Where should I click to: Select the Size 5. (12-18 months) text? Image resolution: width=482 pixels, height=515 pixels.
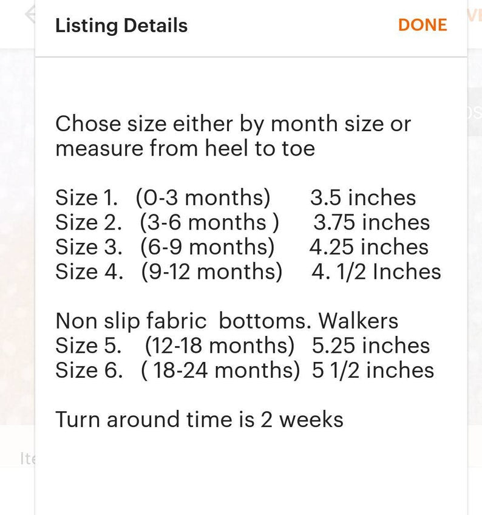(x=175, y=346)
